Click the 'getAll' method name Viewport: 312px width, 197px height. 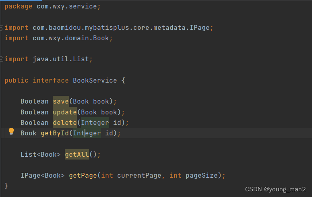(x=77, y=155)
